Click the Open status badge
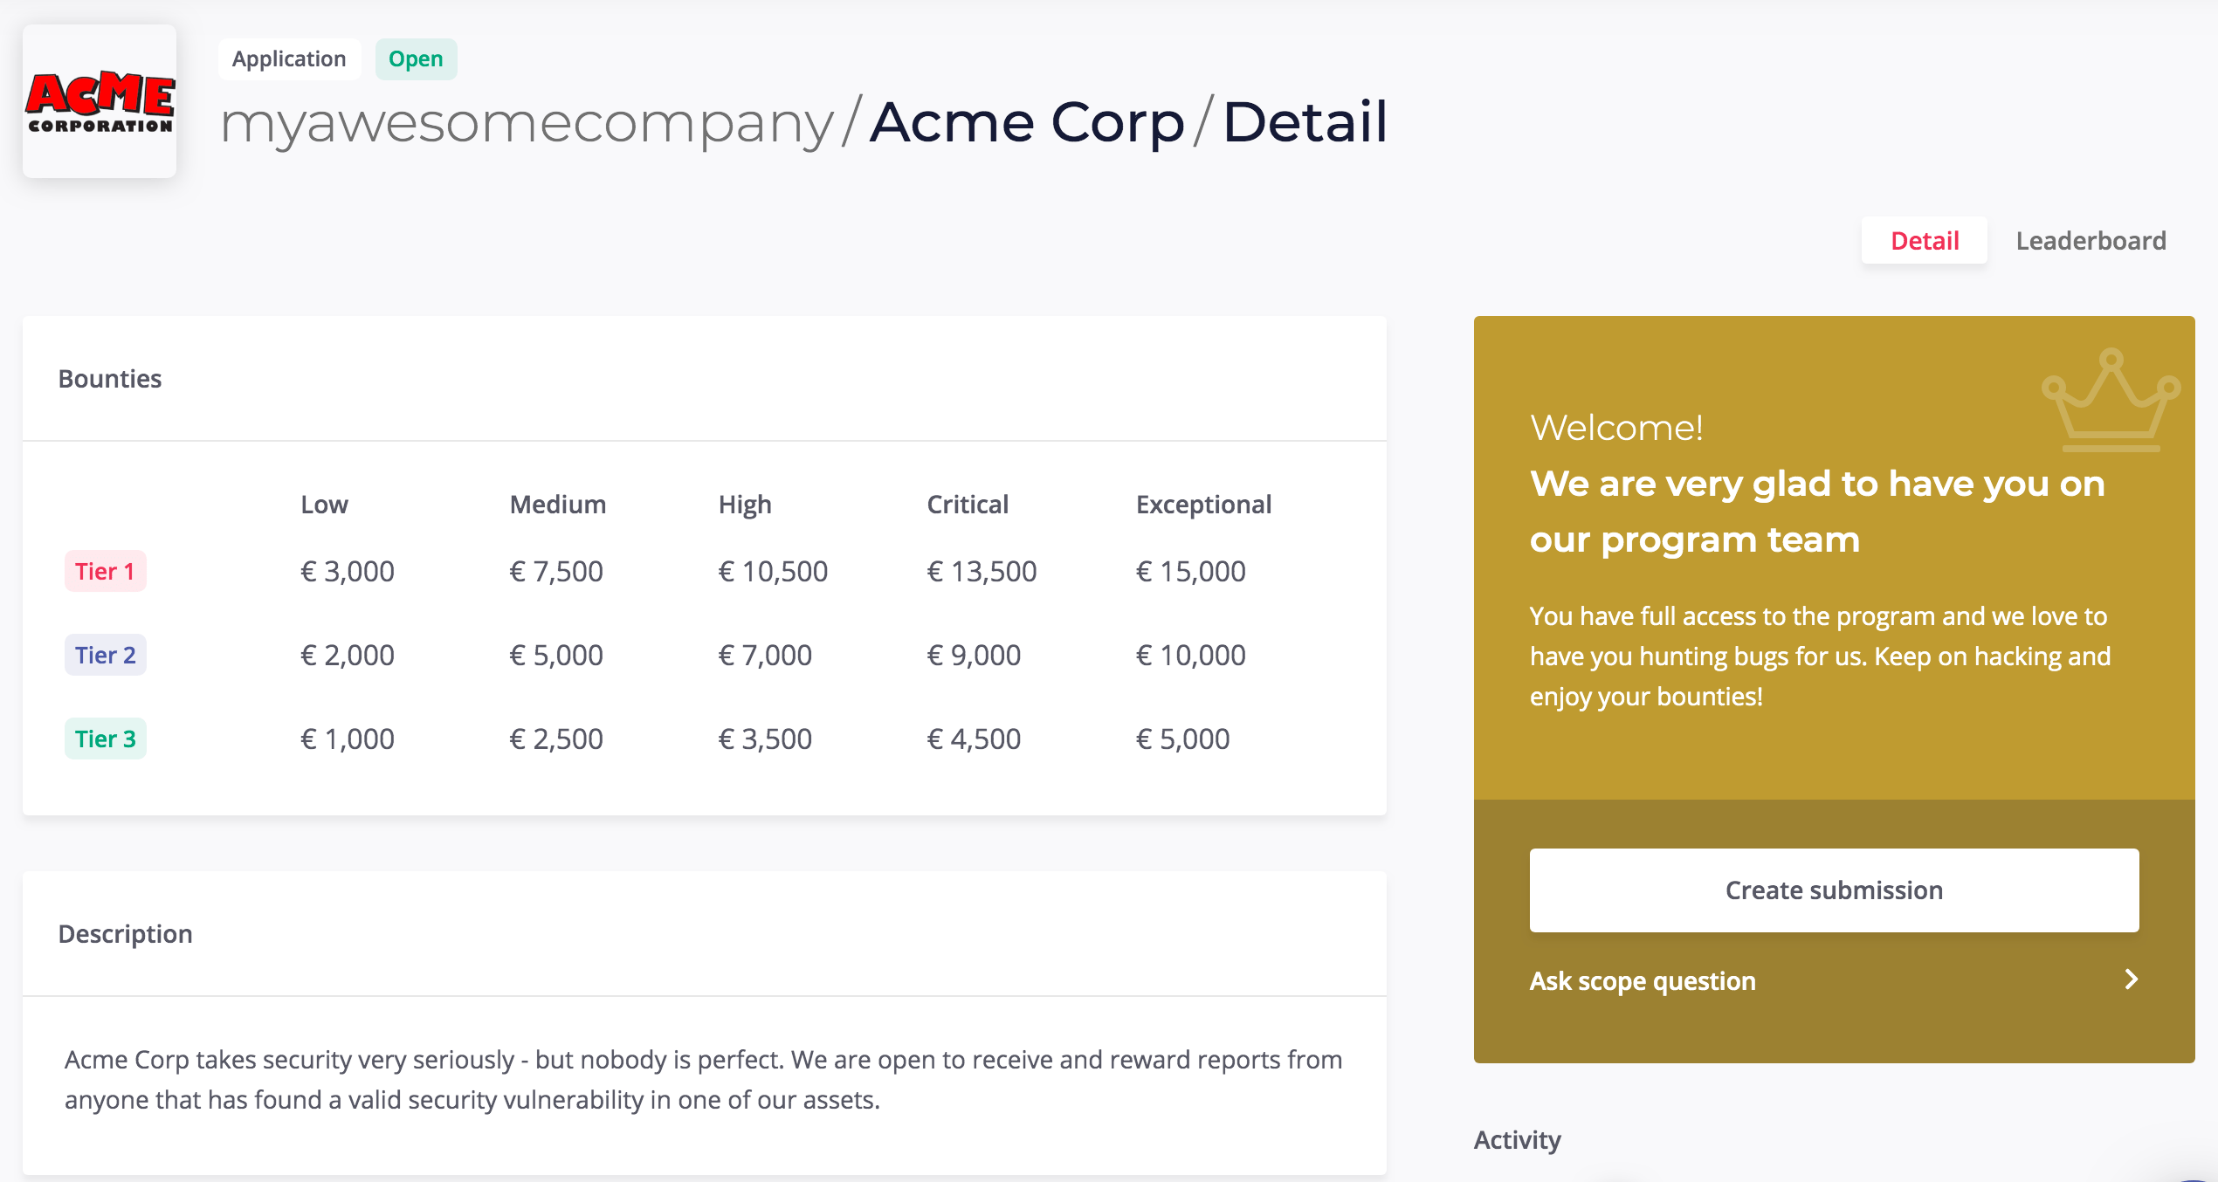The width and height of the screenshot is (2218, 1182). point(416,59)
